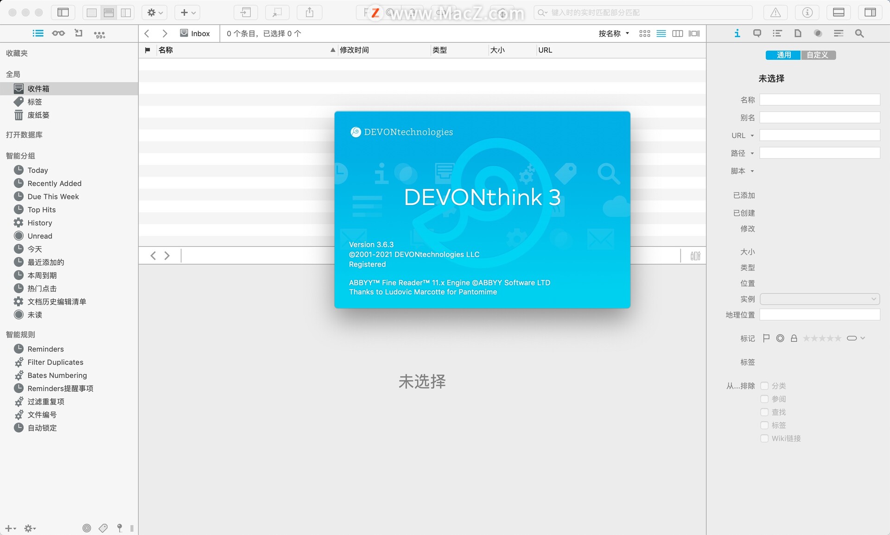
Task: Switch to the 自定义 tab
Action: tap(818, 55)
